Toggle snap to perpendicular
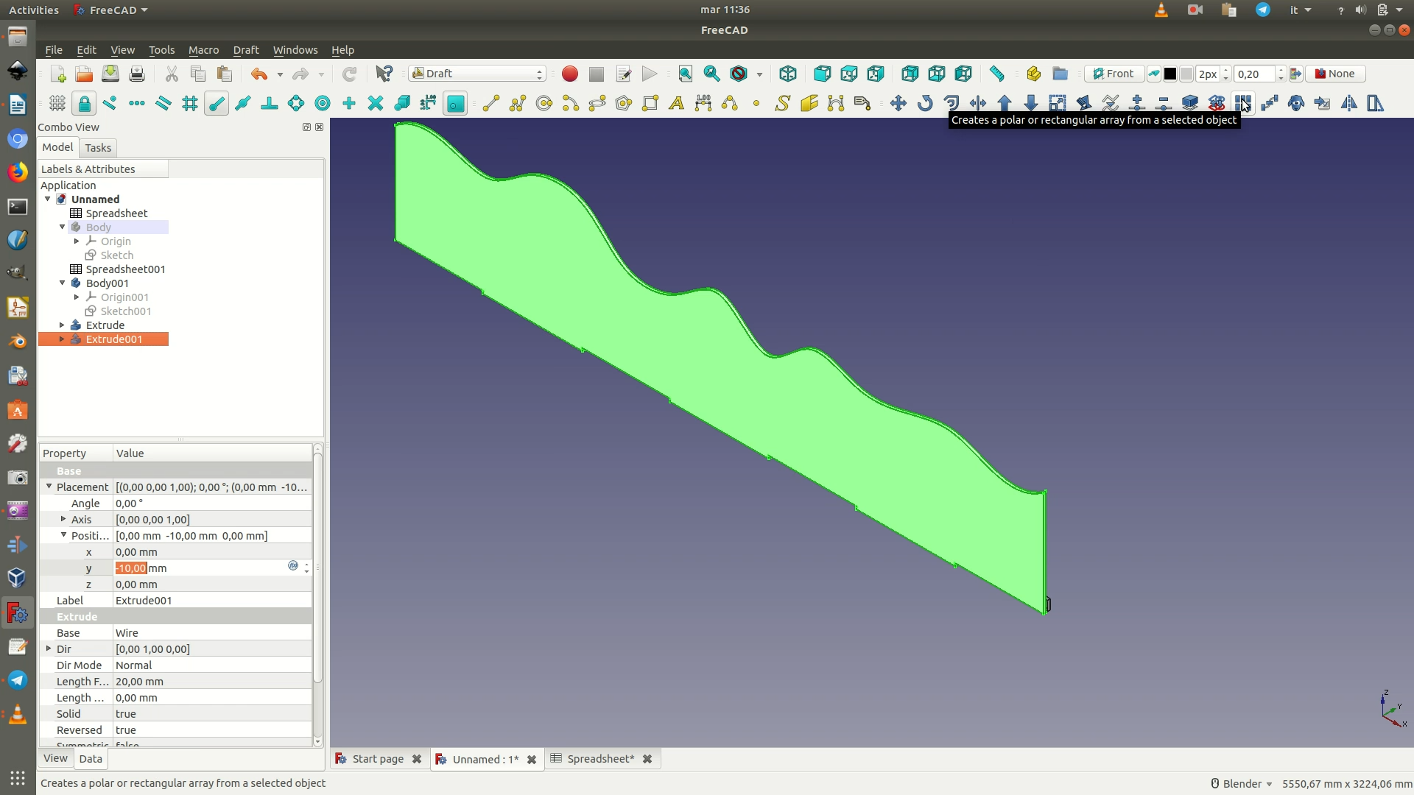 tap(270, 103)
